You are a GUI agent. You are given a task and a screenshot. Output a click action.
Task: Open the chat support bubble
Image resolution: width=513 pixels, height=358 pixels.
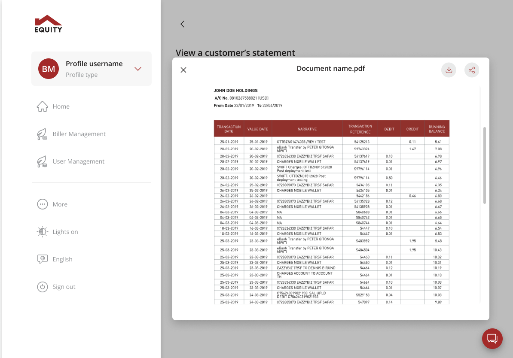[x=492, y=338]
